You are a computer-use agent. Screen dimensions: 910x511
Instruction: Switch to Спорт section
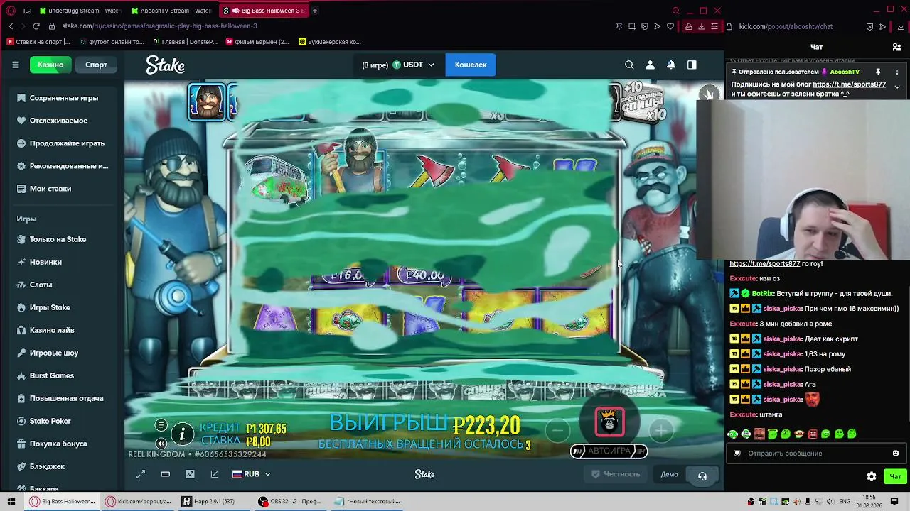pyautogui.click(x=96, y=65)
